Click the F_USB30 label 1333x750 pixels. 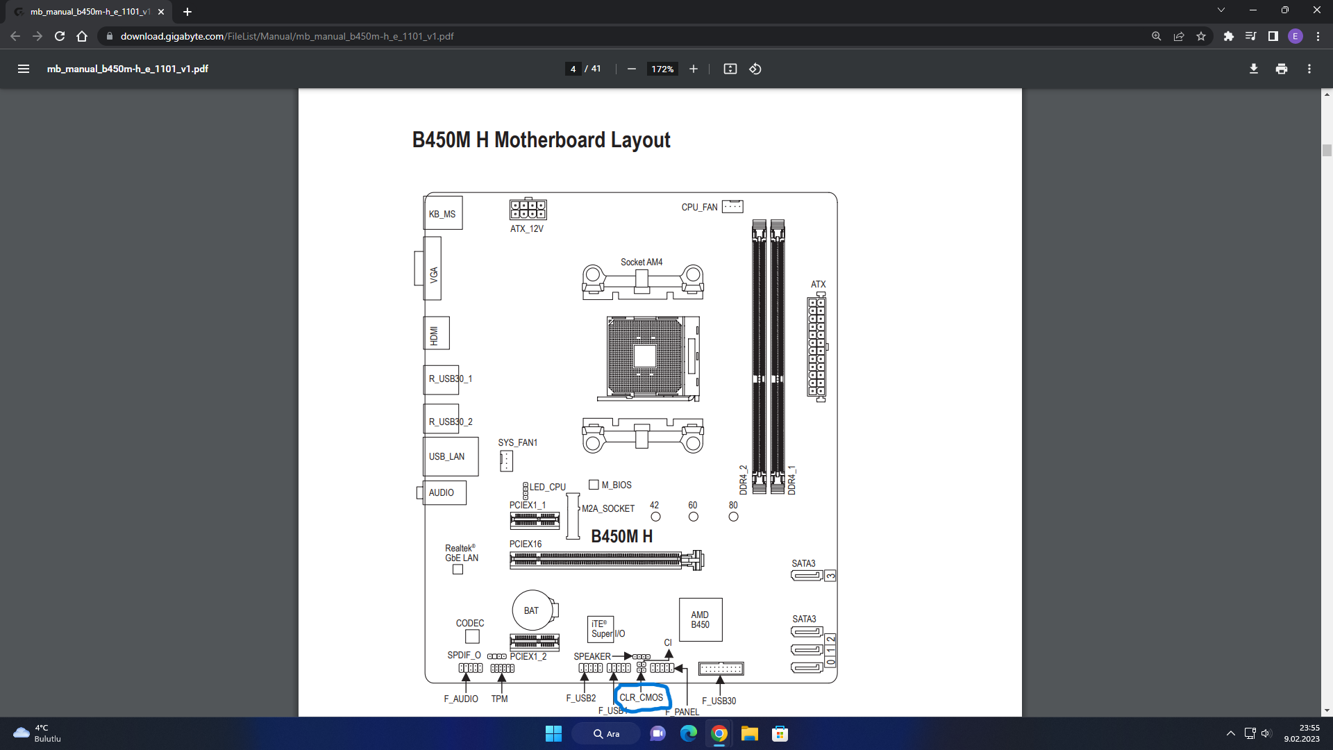click(x=719, y=701)
